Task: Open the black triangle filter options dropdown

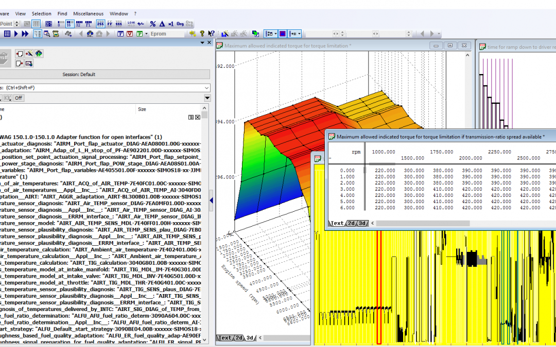Action: pyautogui.click(x=207, y=98)
